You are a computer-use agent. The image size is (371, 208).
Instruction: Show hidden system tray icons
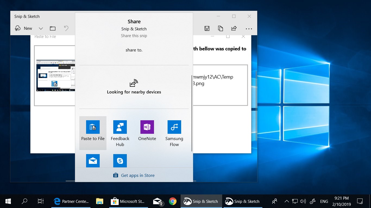[287, 201]
